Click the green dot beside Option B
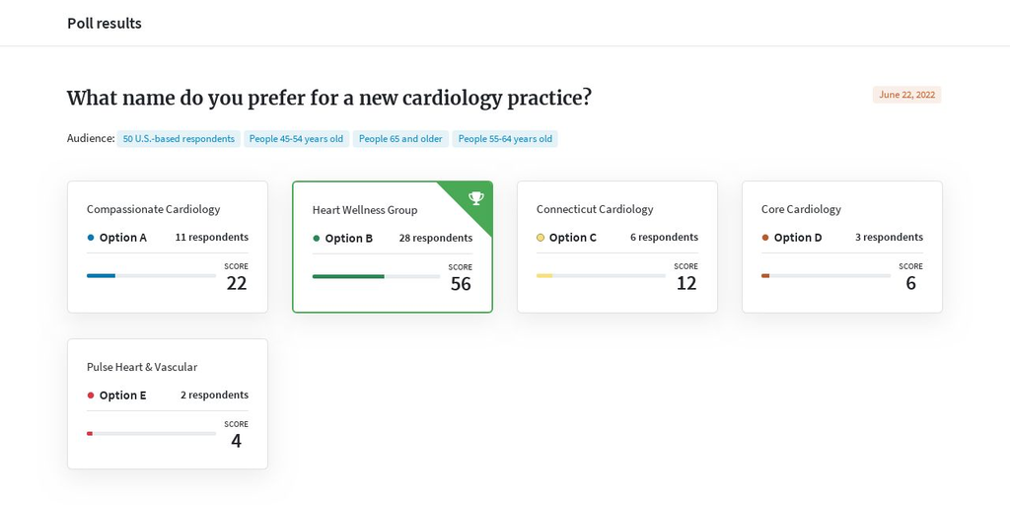Viewport: 1010px width, 505px height. [317, 239]
